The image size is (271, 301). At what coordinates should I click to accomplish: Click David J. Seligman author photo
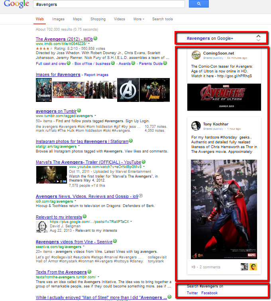(42, 227)
